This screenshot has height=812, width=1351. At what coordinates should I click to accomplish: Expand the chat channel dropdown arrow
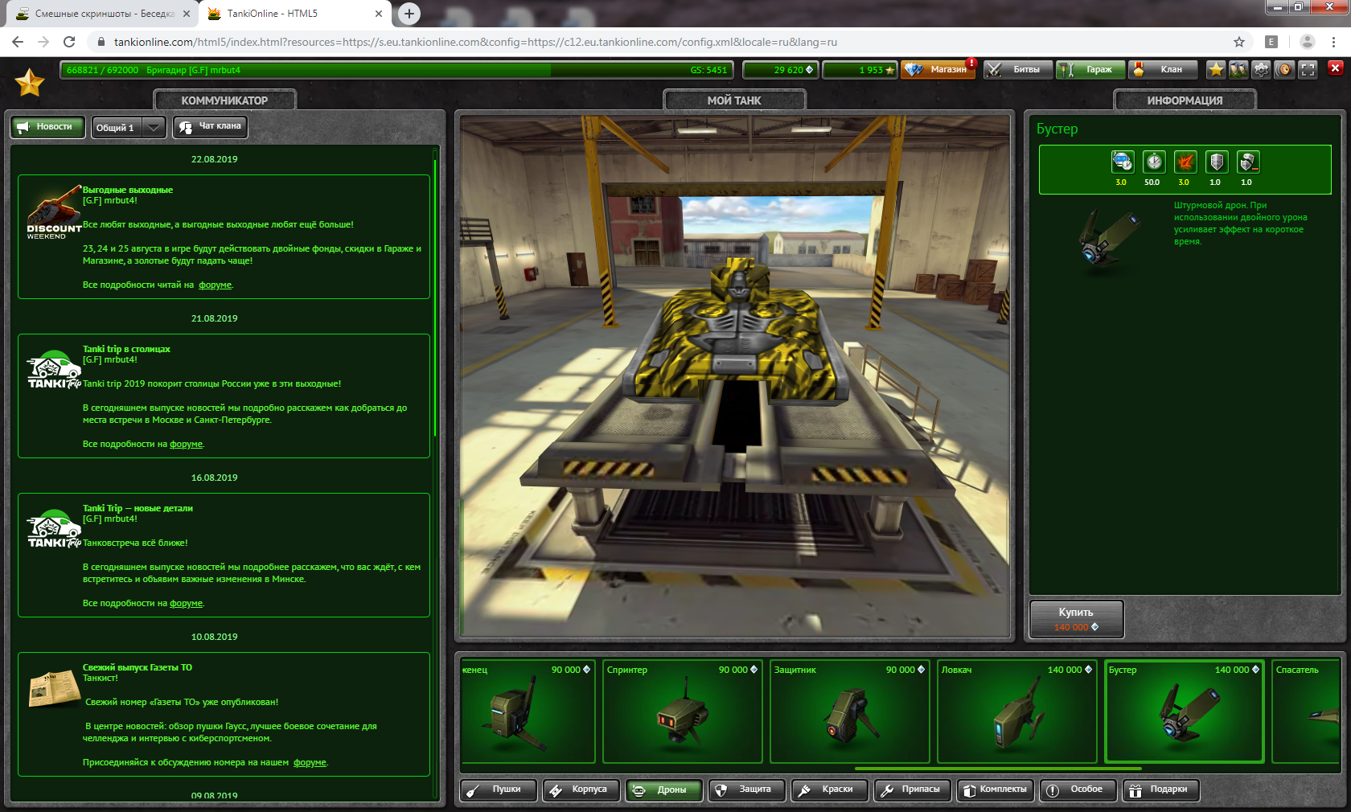click(154, 128)
